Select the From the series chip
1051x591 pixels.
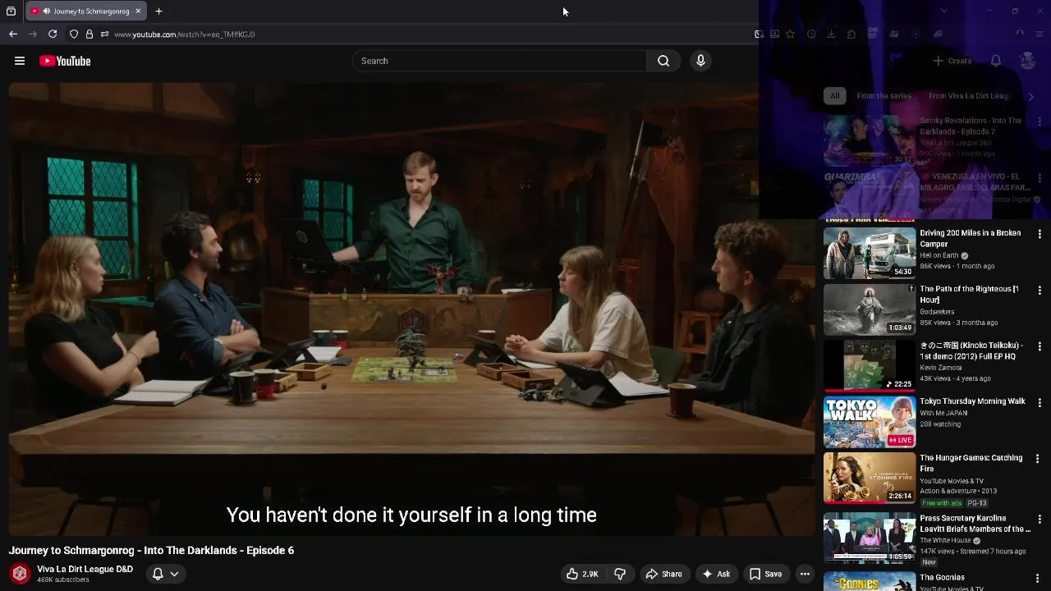(x=883, y=96)
